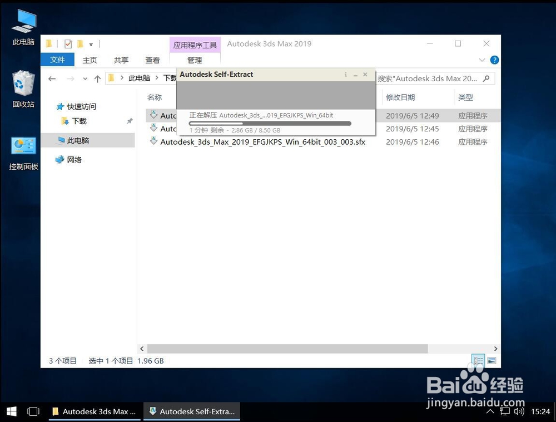
Task: Expand the Quick Access Toolbar customization arrow
Action: 91,43
